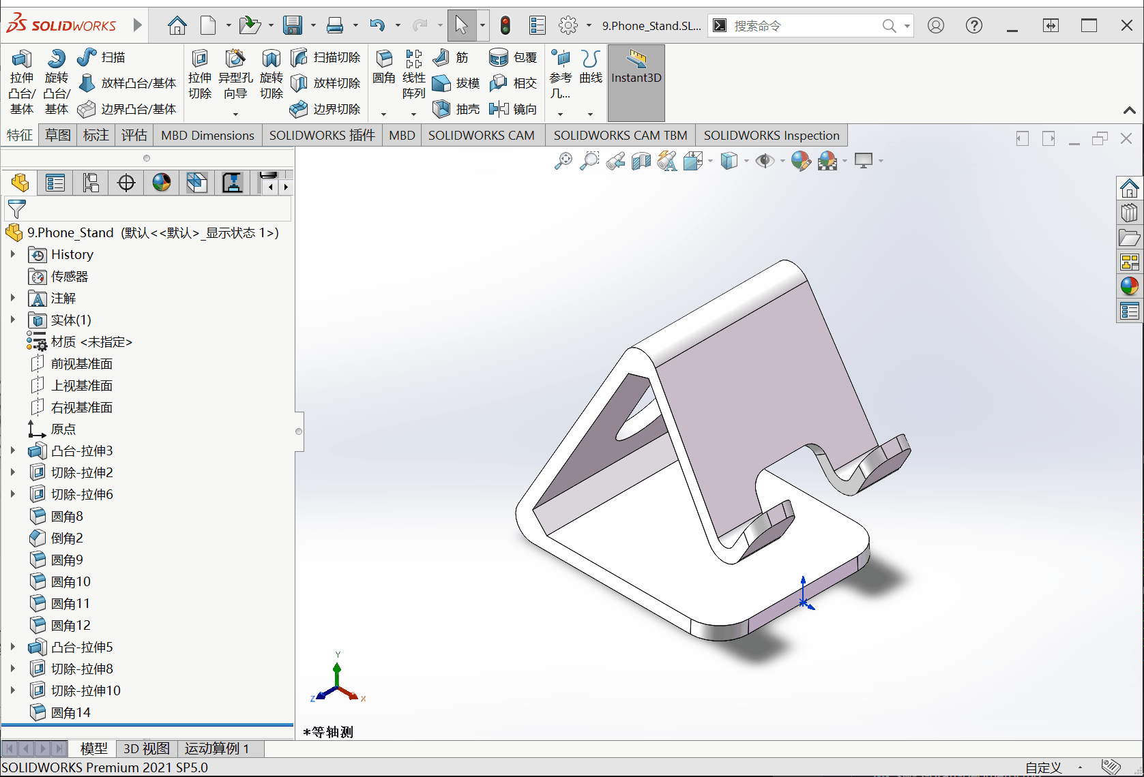
Task: Click the Wrap (包覆) tool
Action: click(513, 57)
